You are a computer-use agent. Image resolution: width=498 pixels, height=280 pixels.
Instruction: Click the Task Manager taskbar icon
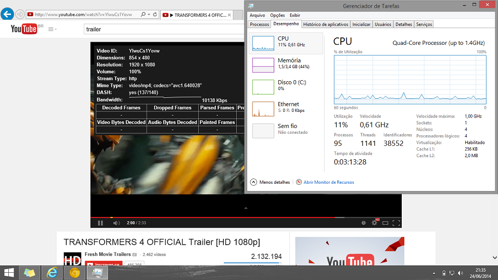[x=97, y=273]
